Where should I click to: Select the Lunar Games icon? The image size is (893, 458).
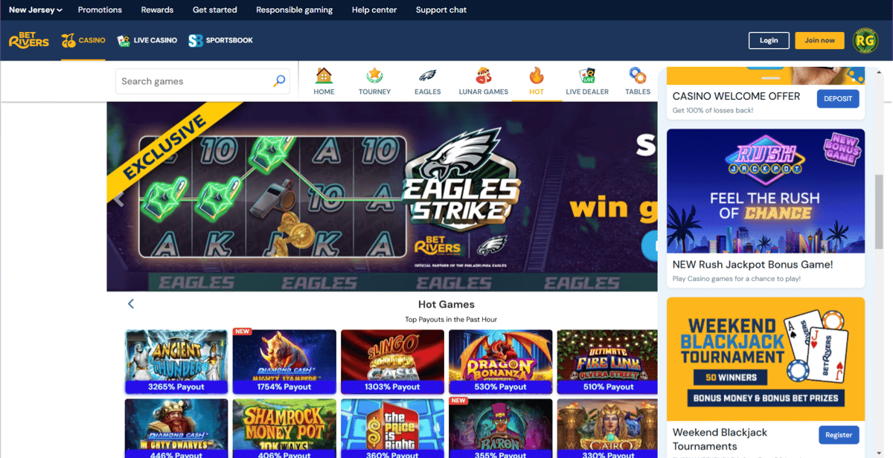[484, 76]
